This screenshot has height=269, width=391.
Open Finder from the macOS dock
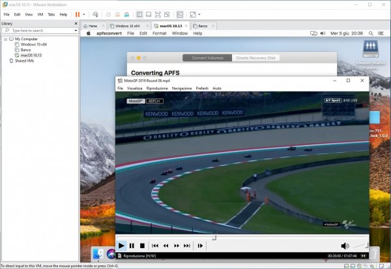click(x=98, y=253)
